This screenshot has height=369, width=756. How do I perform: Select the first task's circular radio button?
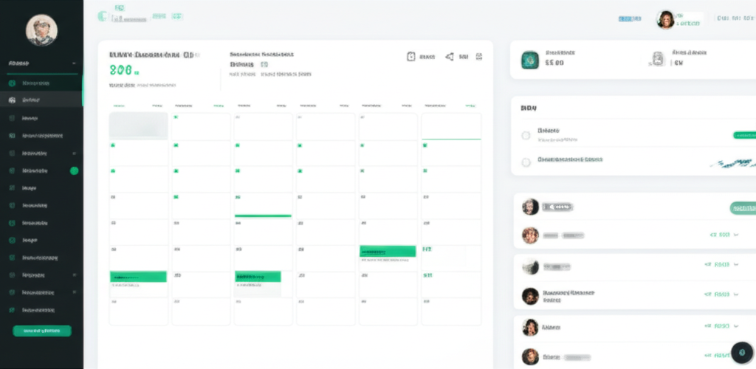526,135
